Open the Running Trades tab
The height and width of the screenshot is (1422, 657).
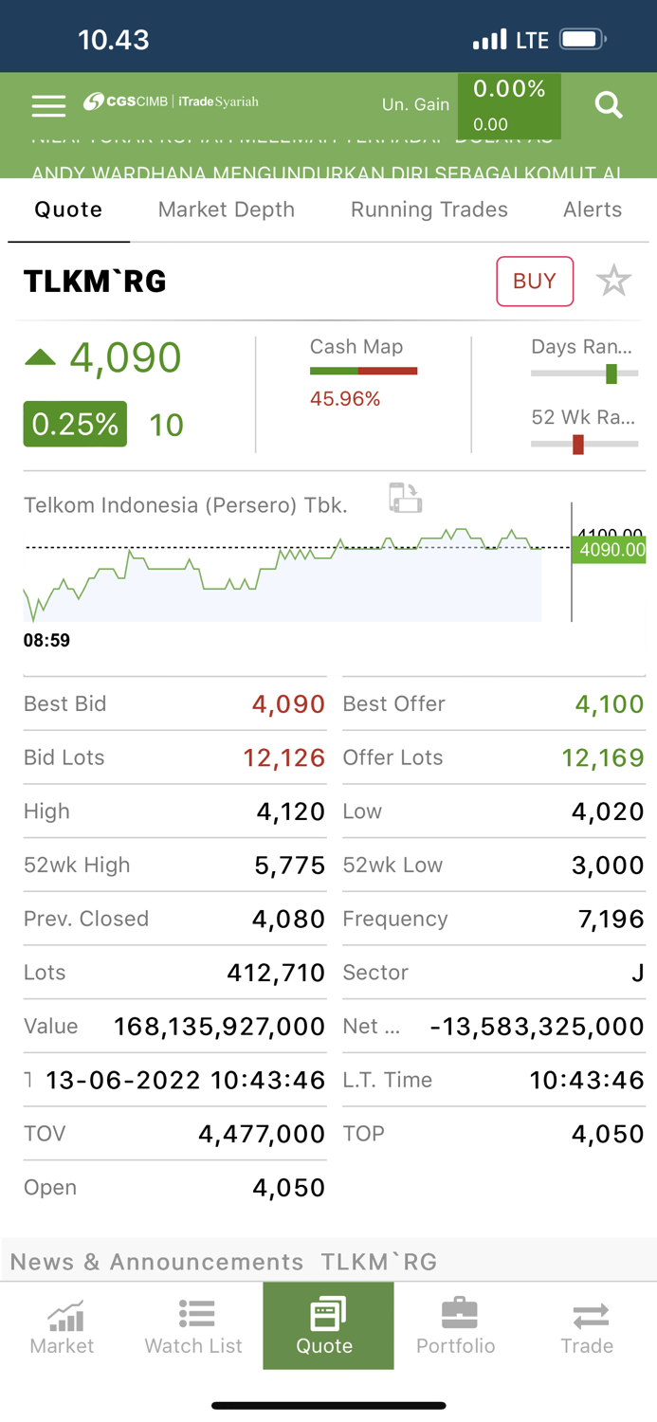point(429,210)
